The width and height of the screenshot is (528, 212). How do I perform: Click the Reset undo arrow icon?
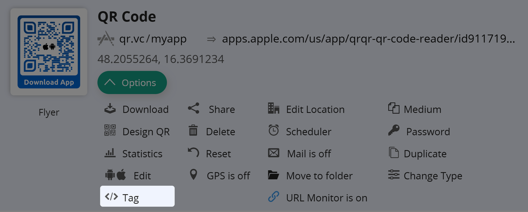[x=193, y=153]
